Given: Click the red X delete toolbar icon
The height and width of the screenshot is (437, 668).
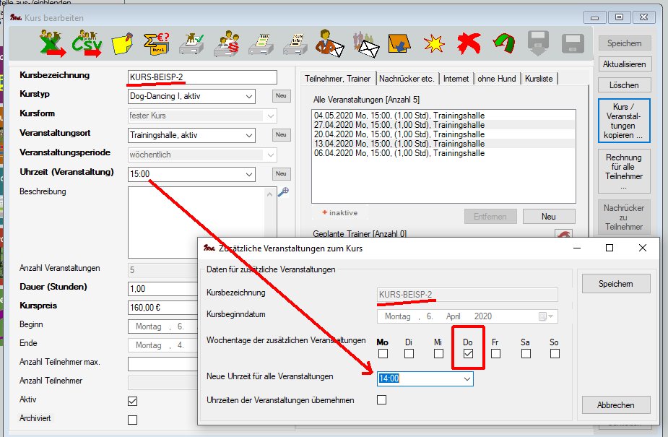Looking at the screenshot, I should (468, 46).
